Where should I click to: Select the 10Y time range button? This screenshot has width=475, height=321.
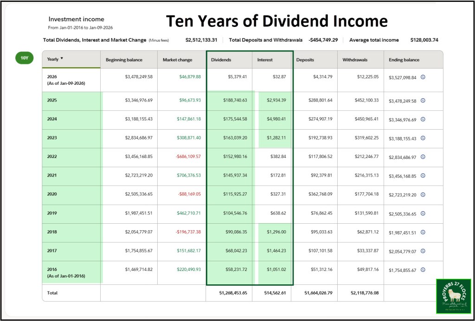25,58
